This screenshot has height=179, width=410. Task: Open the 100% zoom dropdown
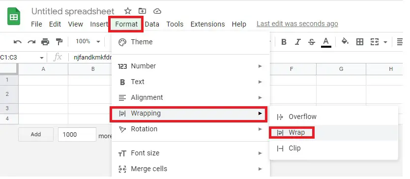coord(88,41)
